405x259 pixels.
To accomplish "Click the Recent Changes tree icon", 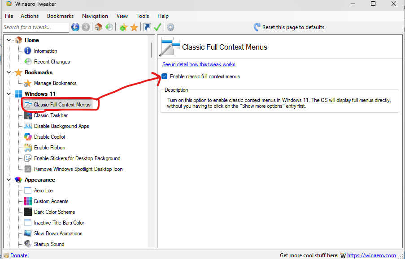I will [28, 62].
